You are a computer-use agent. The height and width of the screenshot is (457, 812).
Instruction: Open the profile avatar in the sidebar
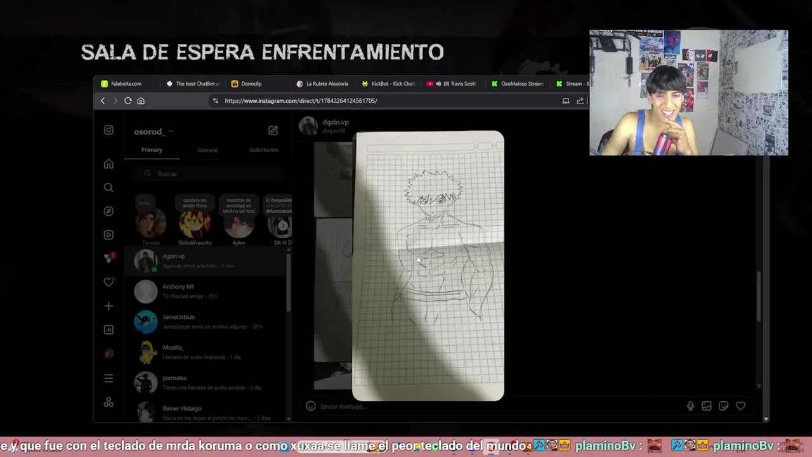tap(108, 354)
